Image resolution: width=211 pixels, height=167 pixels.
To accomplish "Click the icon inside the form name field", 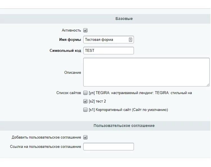I will pos(131,40).
